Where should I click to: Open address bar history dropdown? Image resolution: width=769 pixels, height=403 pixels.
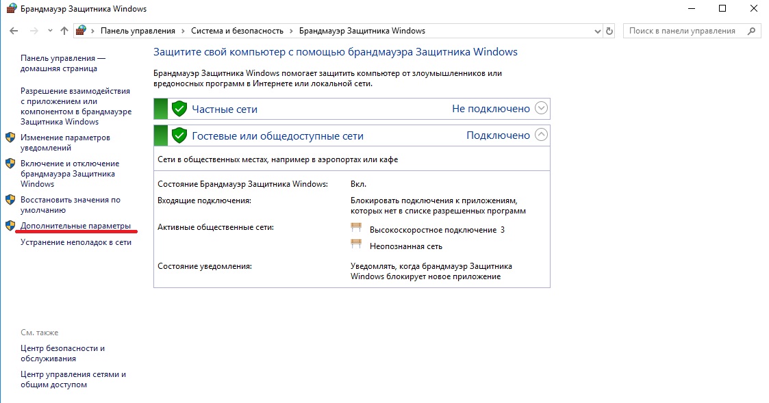tap(597, 31)
